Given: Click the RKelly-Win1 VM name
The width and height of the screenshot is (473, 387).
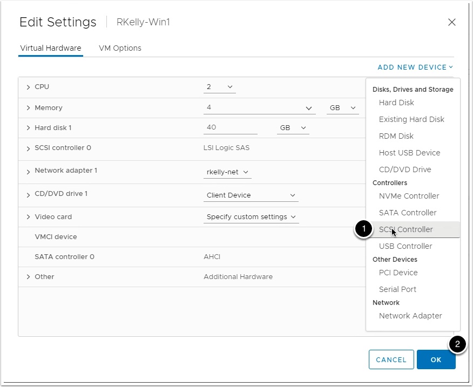Looking at the screenshot, I should tap(143, 22).
